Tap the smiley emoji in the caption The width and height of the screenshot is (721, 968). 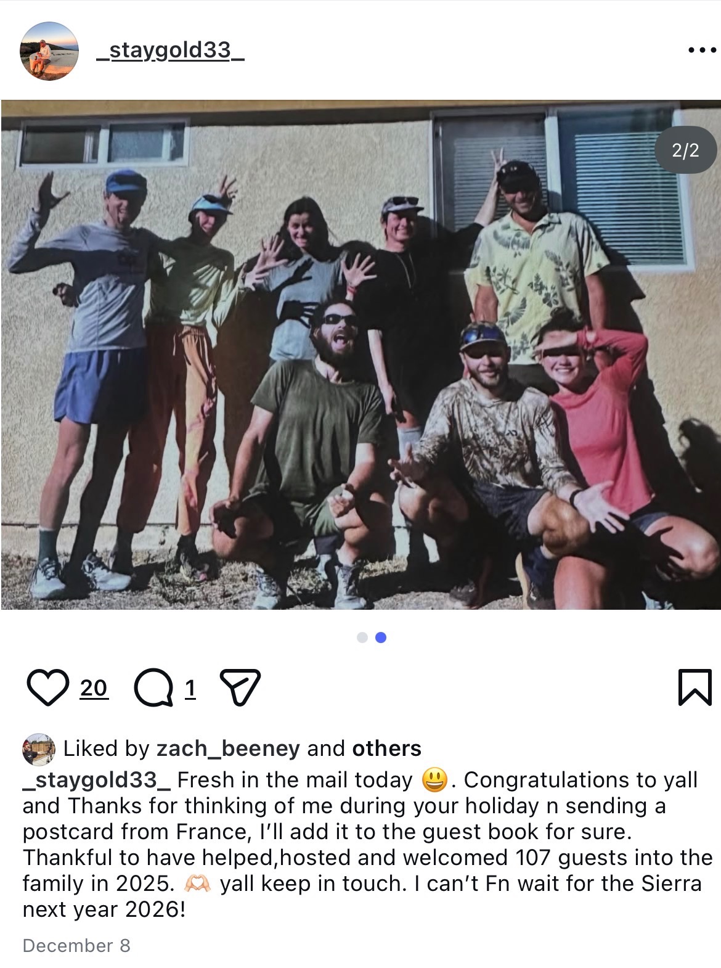pos(434,780)
